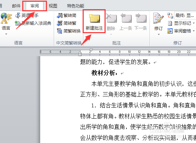Toggle 修订 track changes
The image size is (196, 143).
pyautogui.click(x=158, y=22)
